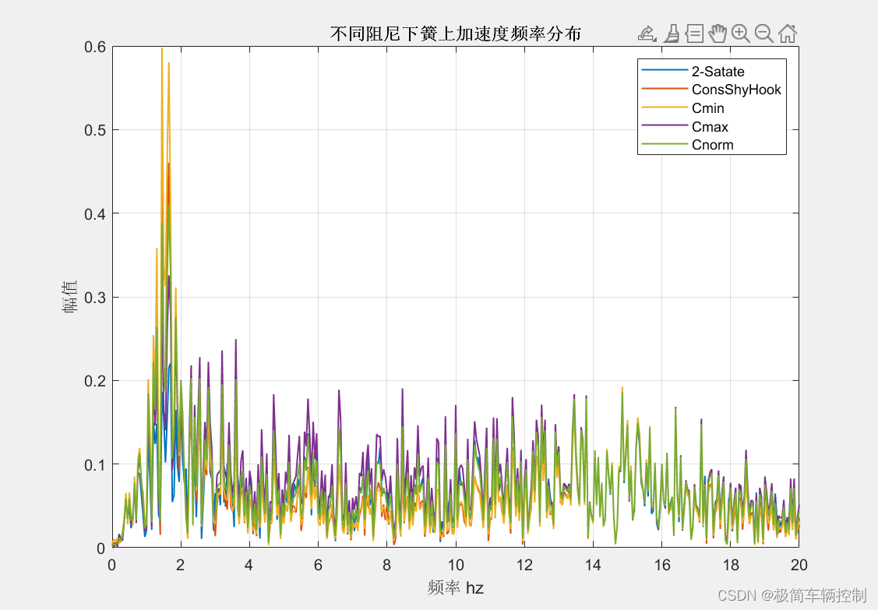Select the chart title 不同阻尼下簧上加速度频率分布
This screenshot has width=878, height=610.
(455, 33)
